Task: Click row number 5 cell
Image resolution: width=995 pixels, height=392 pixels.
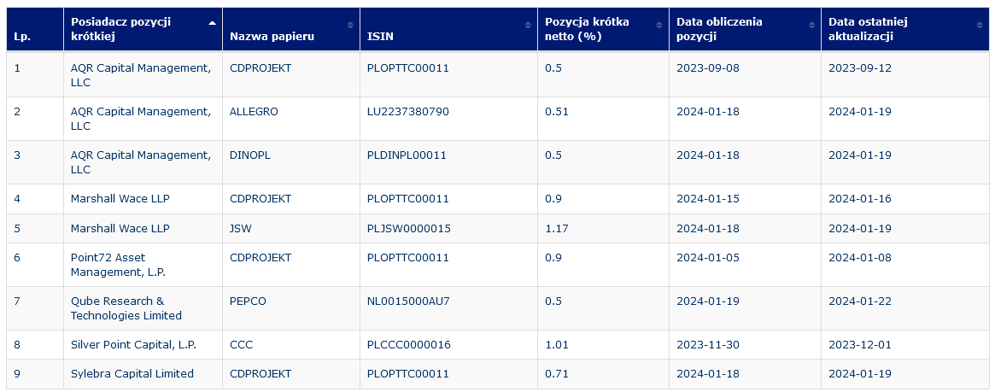Action: 35,228
